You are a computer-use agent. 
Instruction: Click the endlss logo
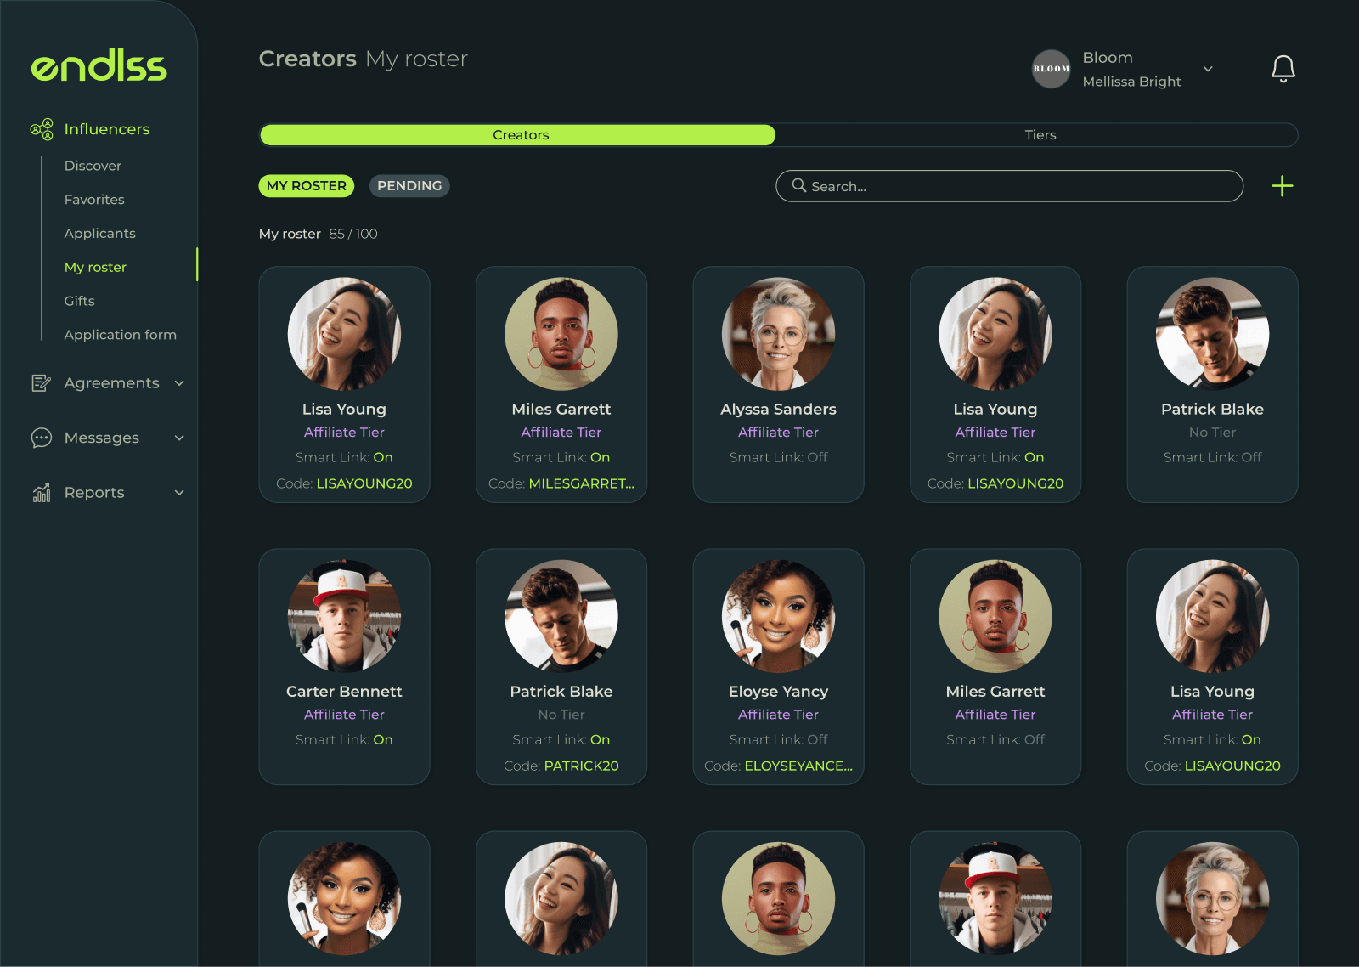pos(99,66)
